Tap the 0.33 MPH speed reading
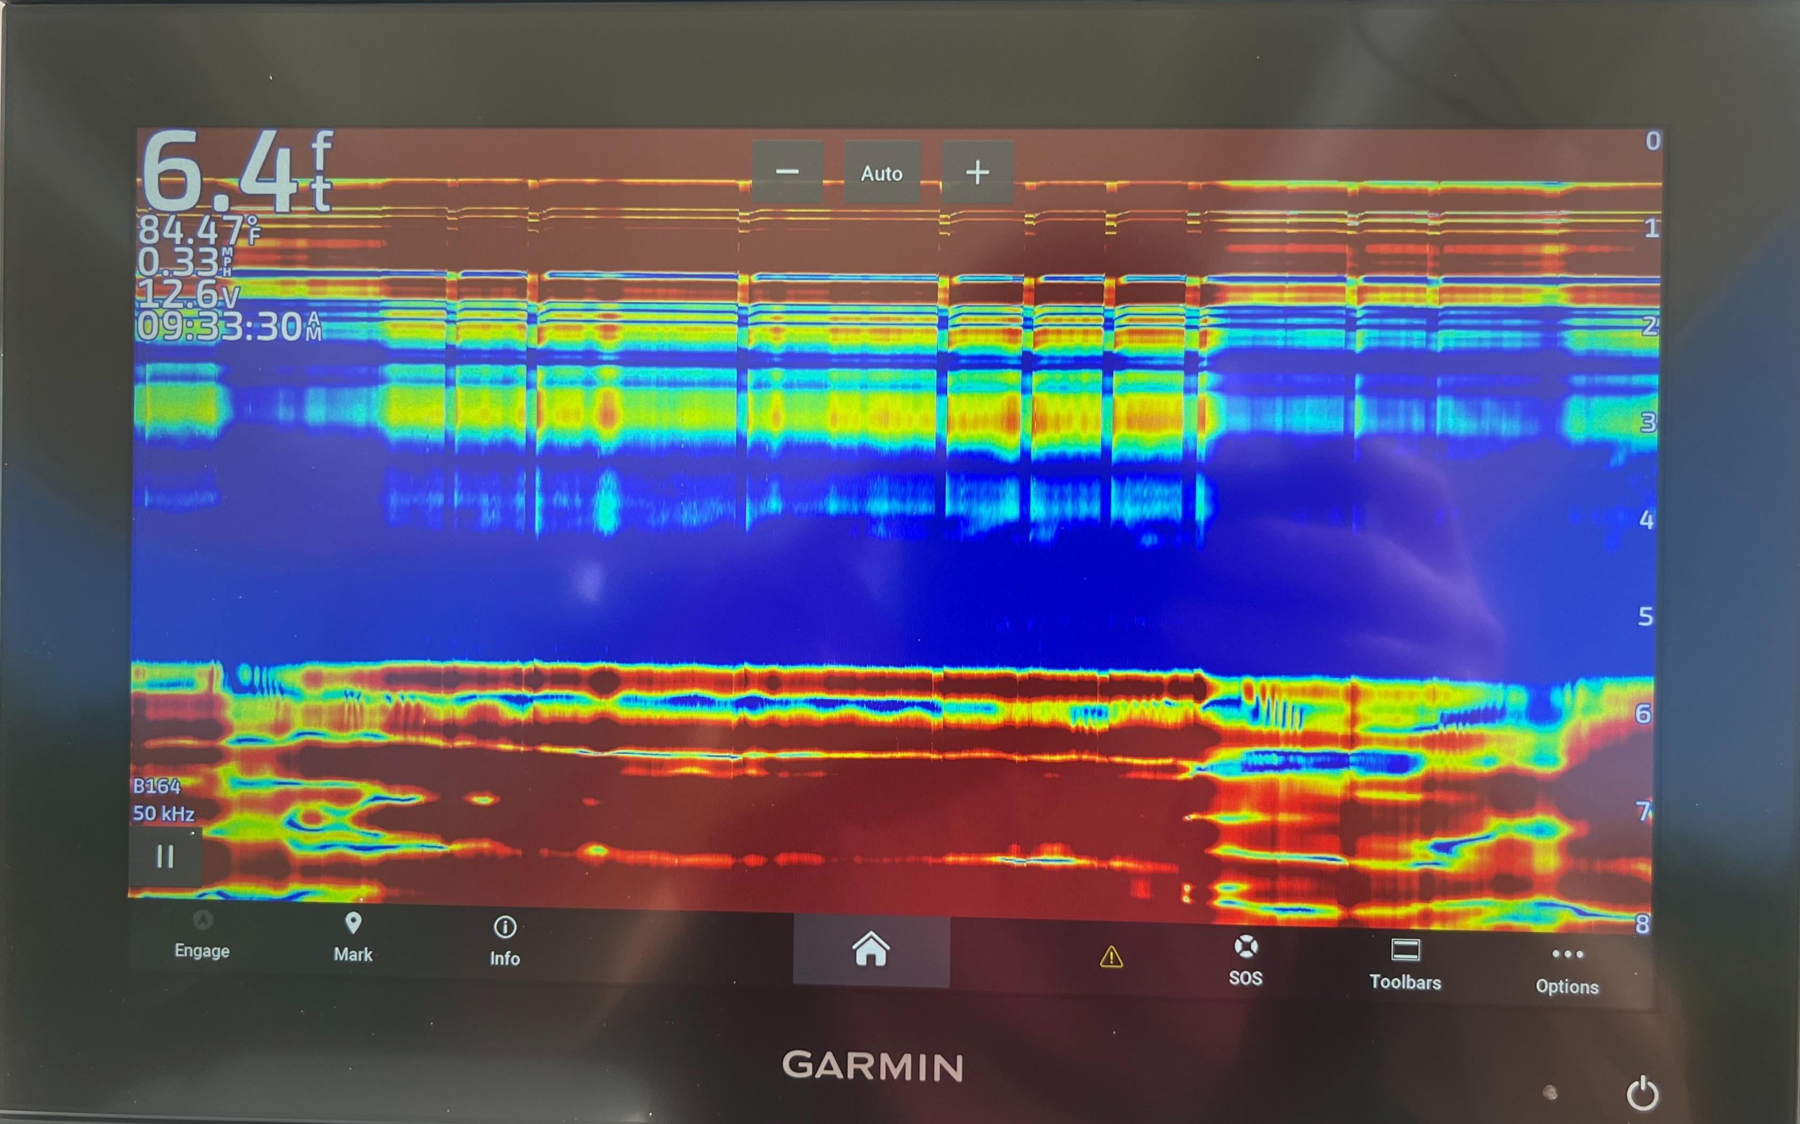 [x=186, y=262]
